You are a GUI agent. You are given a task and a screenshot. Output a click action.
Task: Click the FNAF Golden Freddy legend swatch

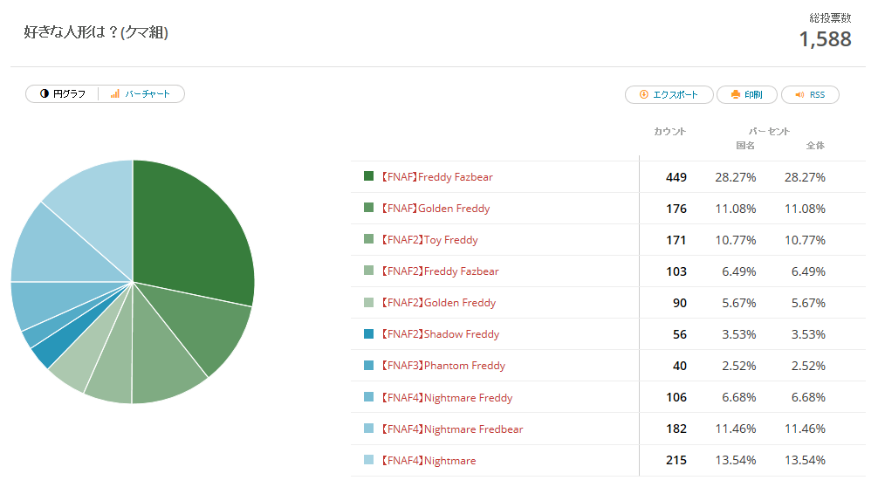pyautogui.click(x=368, y=208)
